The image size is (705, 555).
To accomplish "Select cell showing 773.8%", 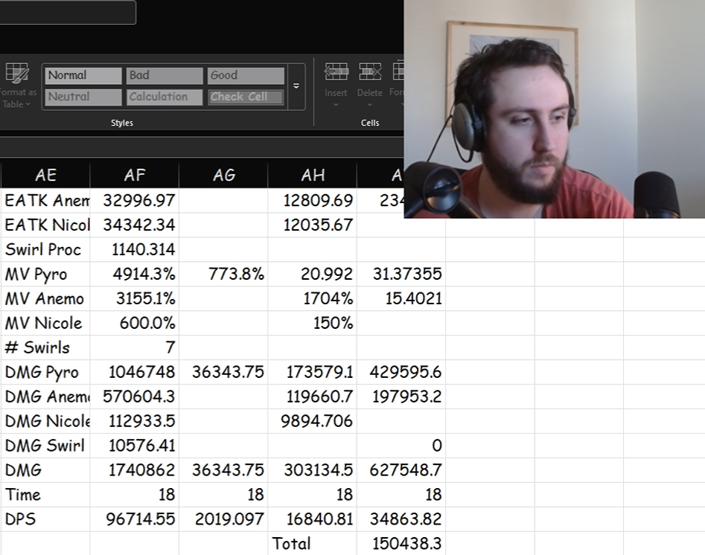I will (x=223, y=274).
